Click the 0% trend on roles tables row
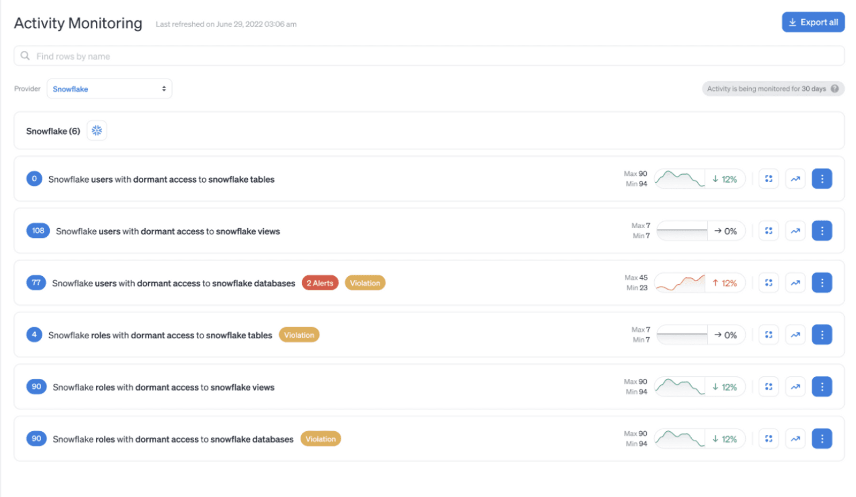The width and height of the screenshot is (856, 497). coord(725,335)
